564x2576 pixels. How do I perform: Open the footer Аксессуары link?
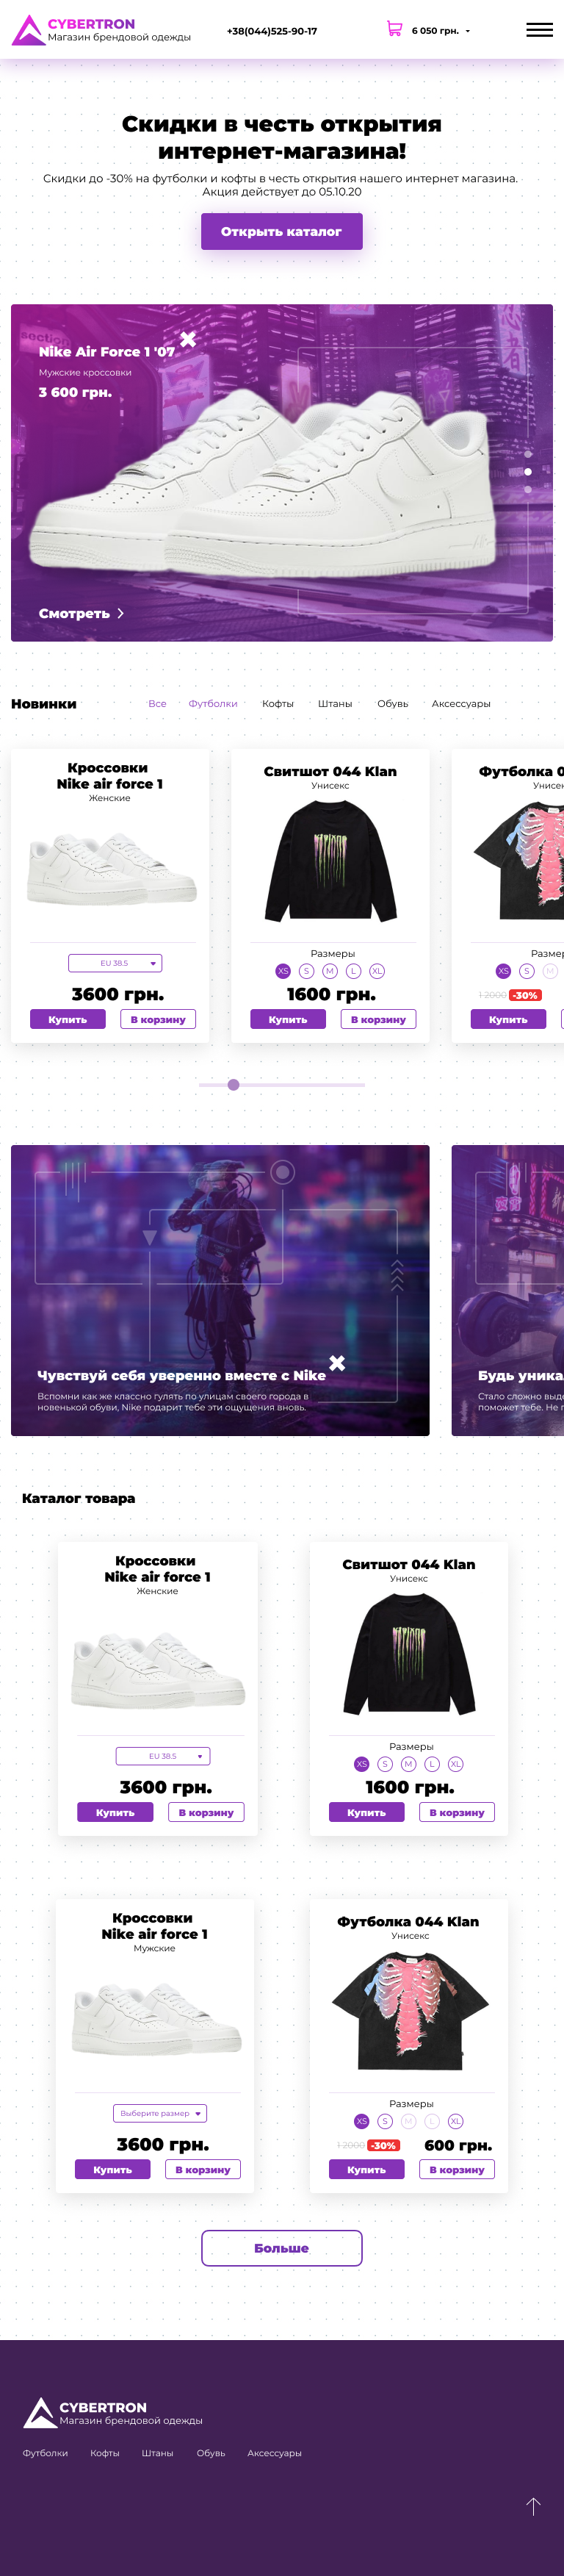pyautogui.click(x=274, y=2453)
